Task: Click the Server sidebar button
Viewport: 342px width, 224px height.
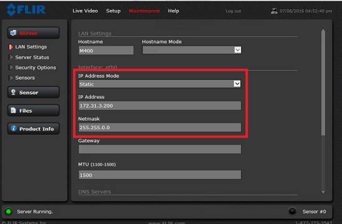Action: pos(33,33)
